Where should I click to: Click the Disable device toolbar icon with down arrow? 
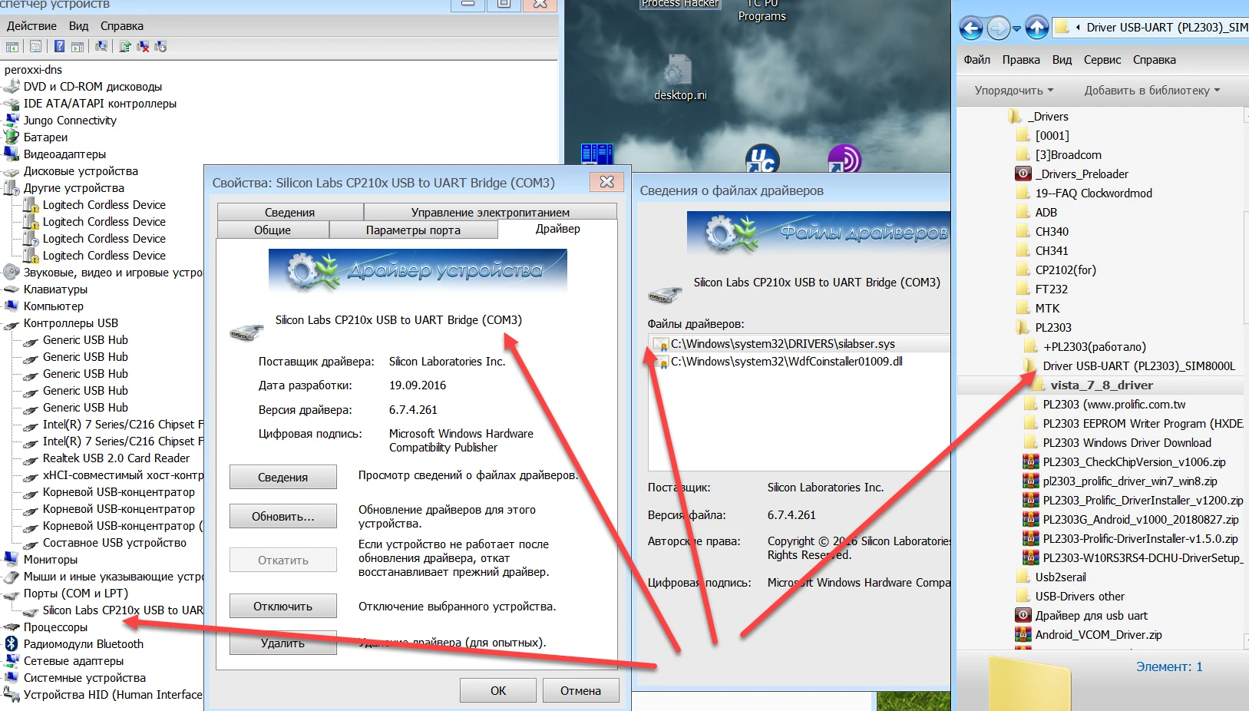160,47
